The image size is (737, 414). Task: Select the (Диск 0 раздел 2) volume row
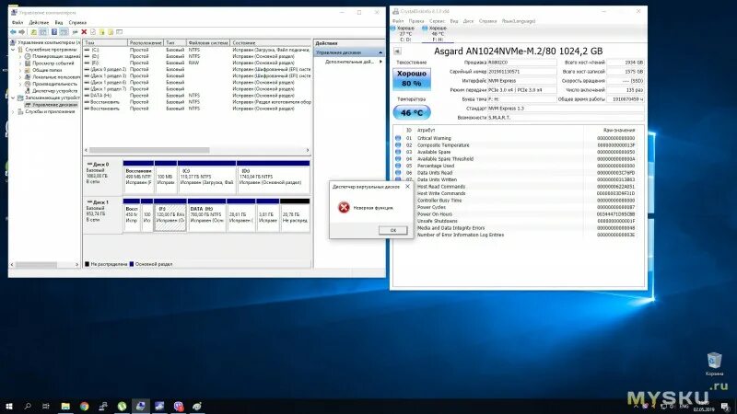pos(197,69)
